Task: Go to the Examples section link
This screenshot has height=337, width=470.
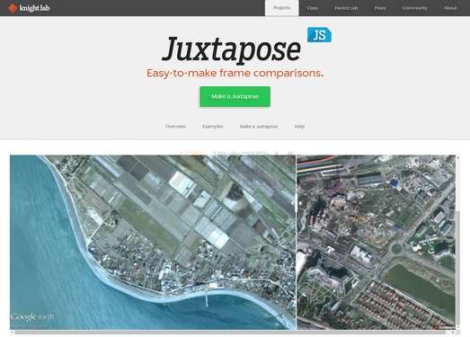Action: pos(212,127)
